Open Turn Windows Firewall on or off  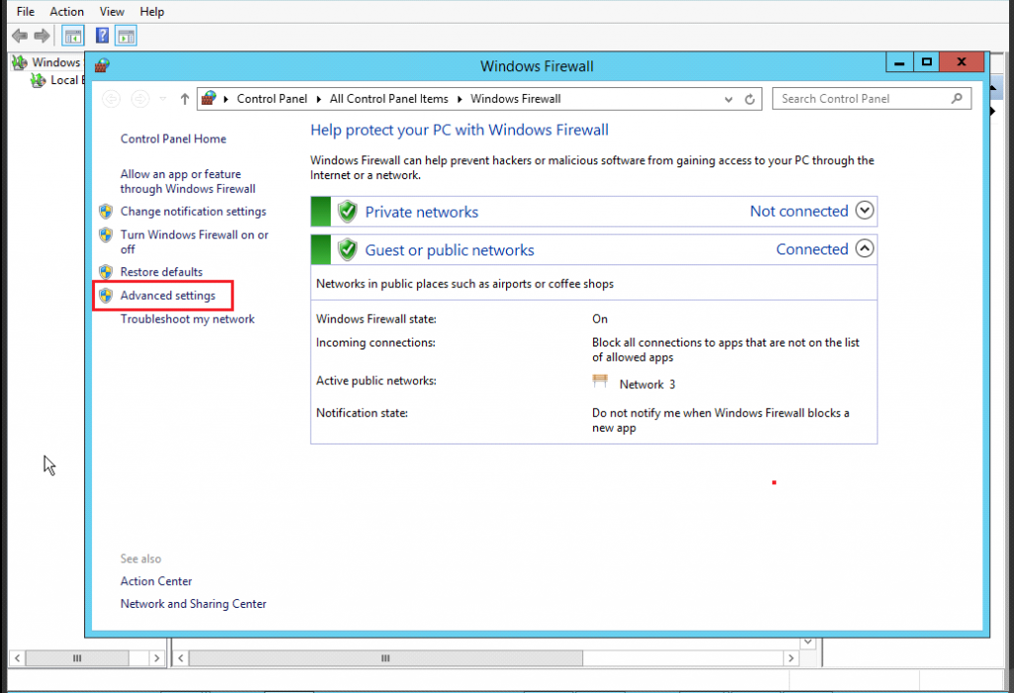point(194,242)
